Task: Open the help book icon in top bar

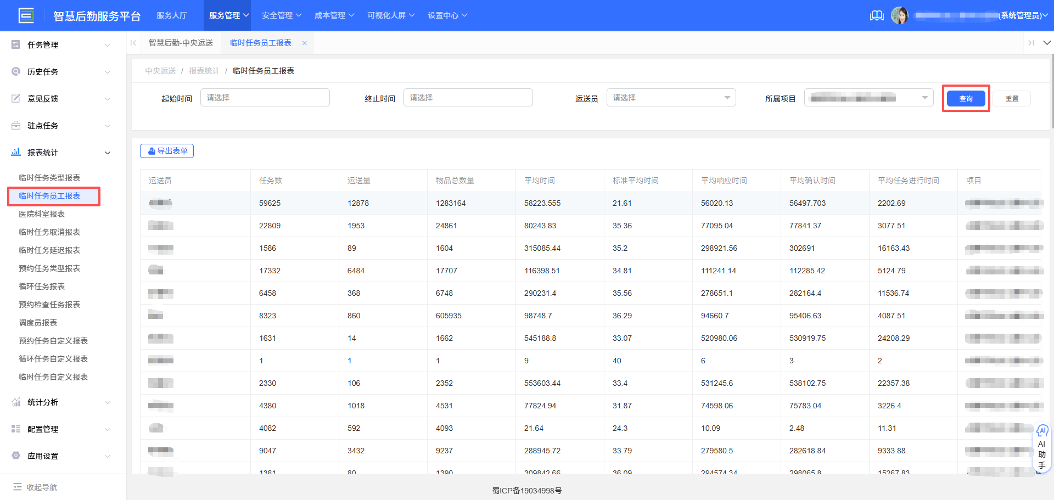Action: coord(877,15)
